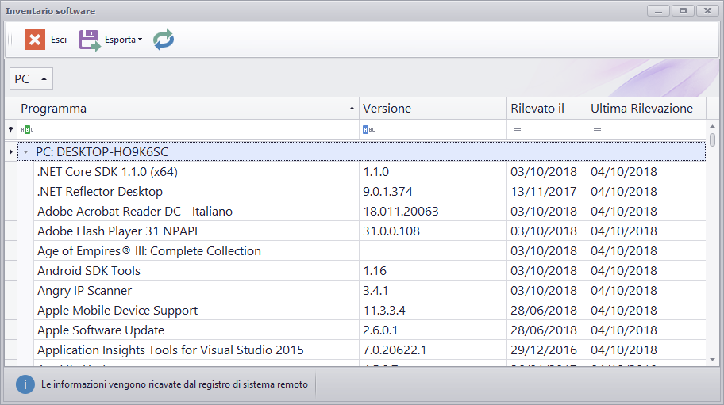Click the red Esci exit icon

coord(35,40)
